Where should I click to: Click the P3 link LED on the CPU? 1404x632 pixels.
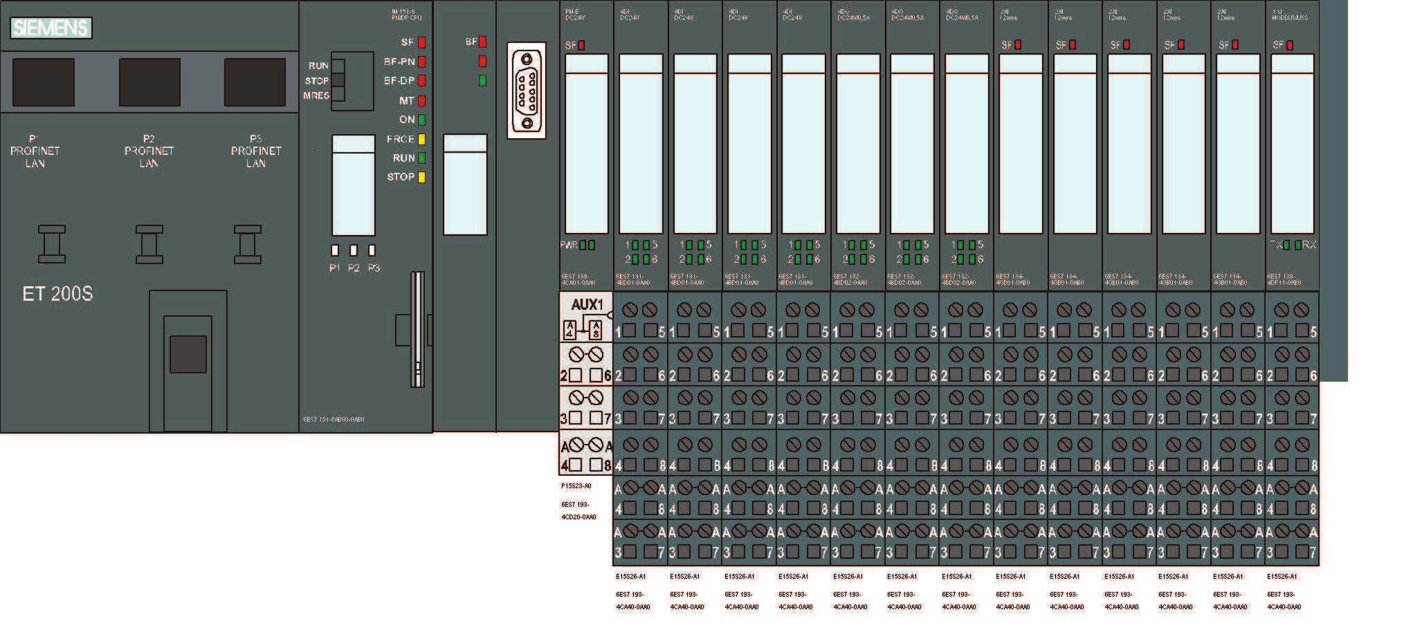(372, 250)
